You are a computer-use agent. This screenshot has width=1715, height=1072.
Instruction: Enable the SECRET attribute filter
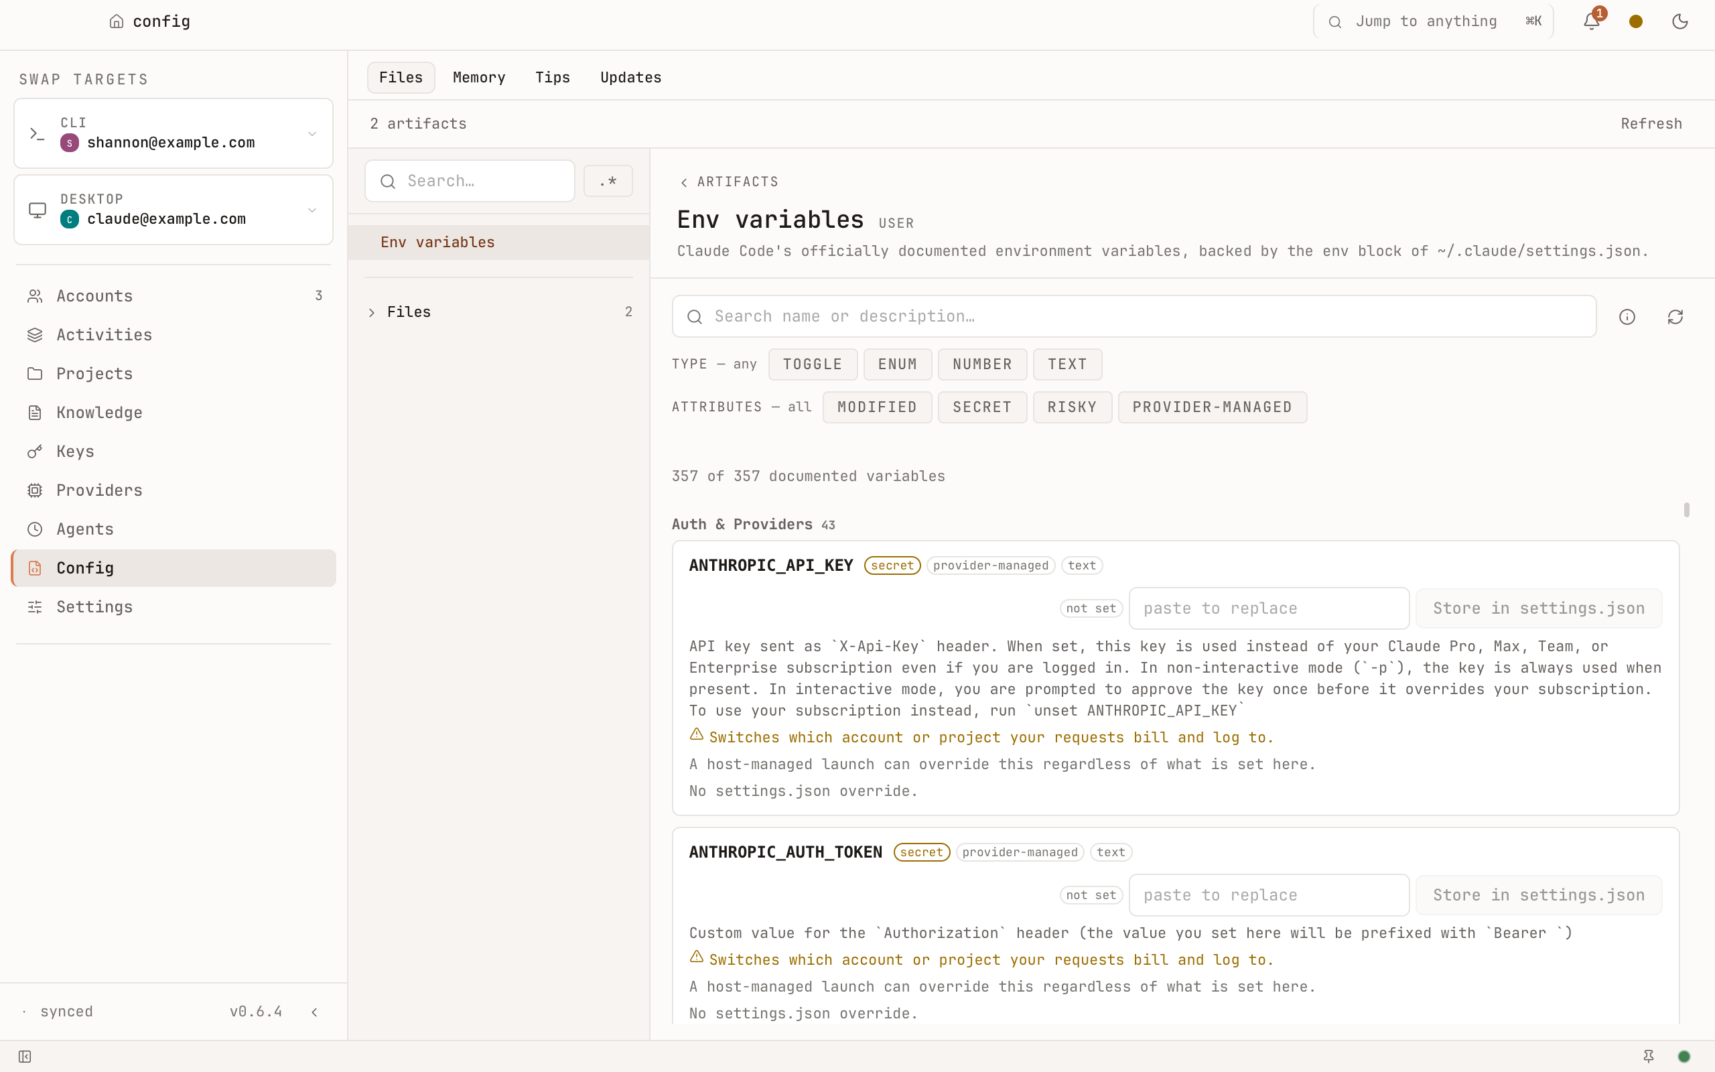pyautogui.click(x=982, y=407)
